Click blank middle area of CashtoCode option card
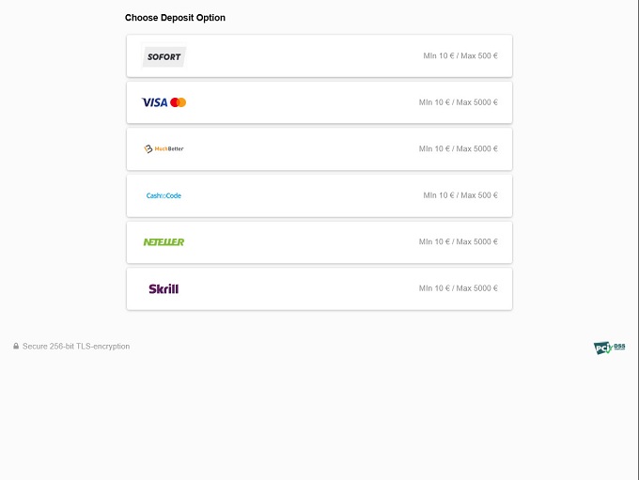Viewport: 639px width, 480px height. tap(301, 195)
